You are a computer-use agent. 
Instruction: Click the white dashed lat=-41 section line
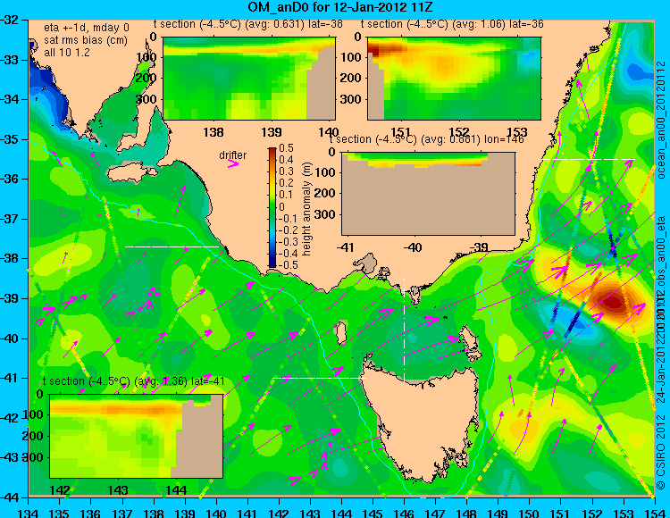click(x=319, y=378)
